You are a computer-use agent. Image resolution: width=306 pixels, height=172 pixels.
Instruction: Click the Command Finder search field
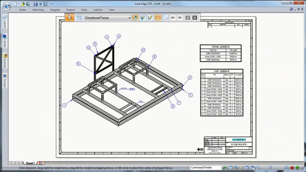[205, 168]
